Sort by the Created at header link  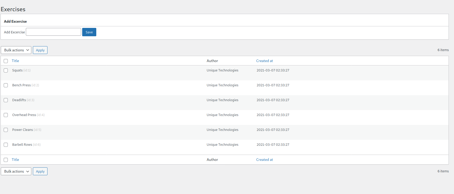[x=265, y=61]
